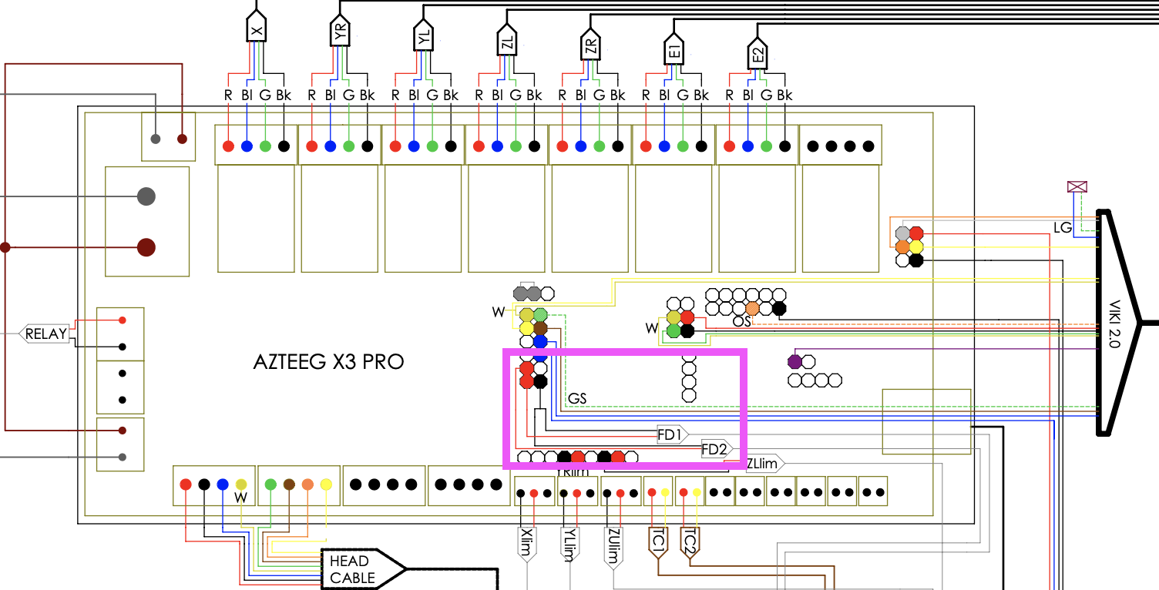This screenshot has height=590, width=1159.
Task: Select the HEAD CABLE connector
Action: (x=362, y=569)
